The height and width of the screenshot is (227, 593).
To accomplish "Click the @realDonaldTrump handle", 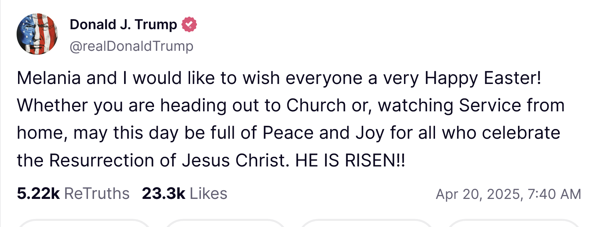I will 131,46.
